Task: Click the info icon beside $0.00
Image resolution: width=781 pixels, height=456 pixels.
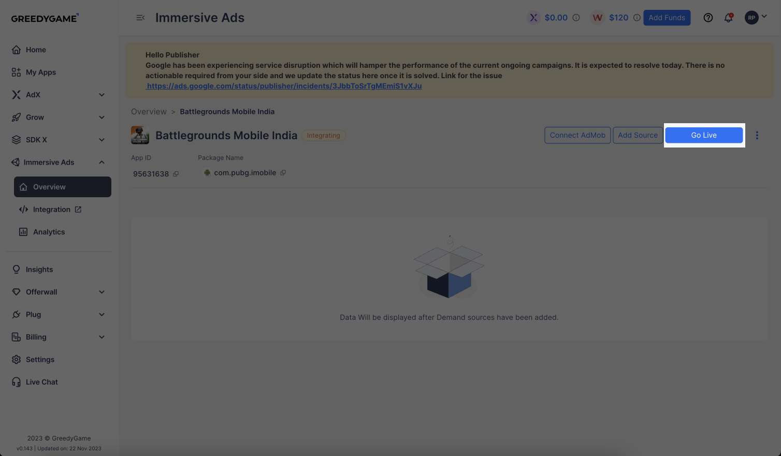Action: coord(576,18)
